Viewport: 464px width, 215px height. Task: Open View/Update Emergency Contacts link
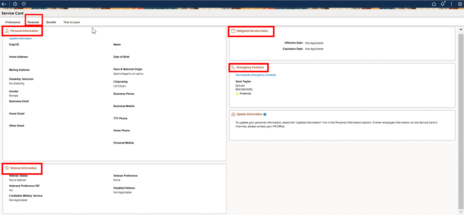tap(255, 75)
